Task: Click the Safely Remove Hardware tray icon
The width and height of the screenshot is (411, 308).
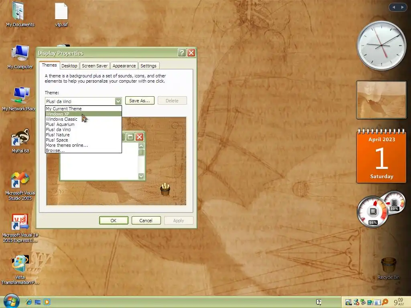Action: click(x=363, y=302)
